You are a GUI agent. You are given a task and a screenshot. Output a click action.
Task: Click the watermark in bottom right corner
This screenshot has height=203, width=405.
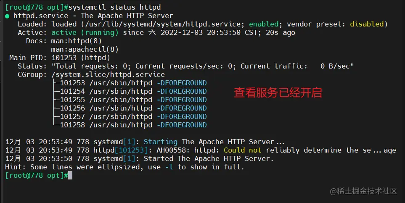pos(363,191)
